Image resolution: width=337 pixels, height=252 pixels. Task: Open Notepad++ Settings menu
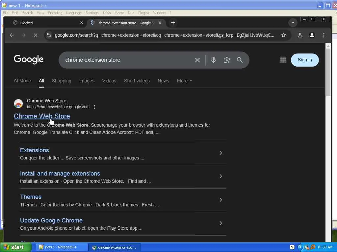click(x=92, y=13)
